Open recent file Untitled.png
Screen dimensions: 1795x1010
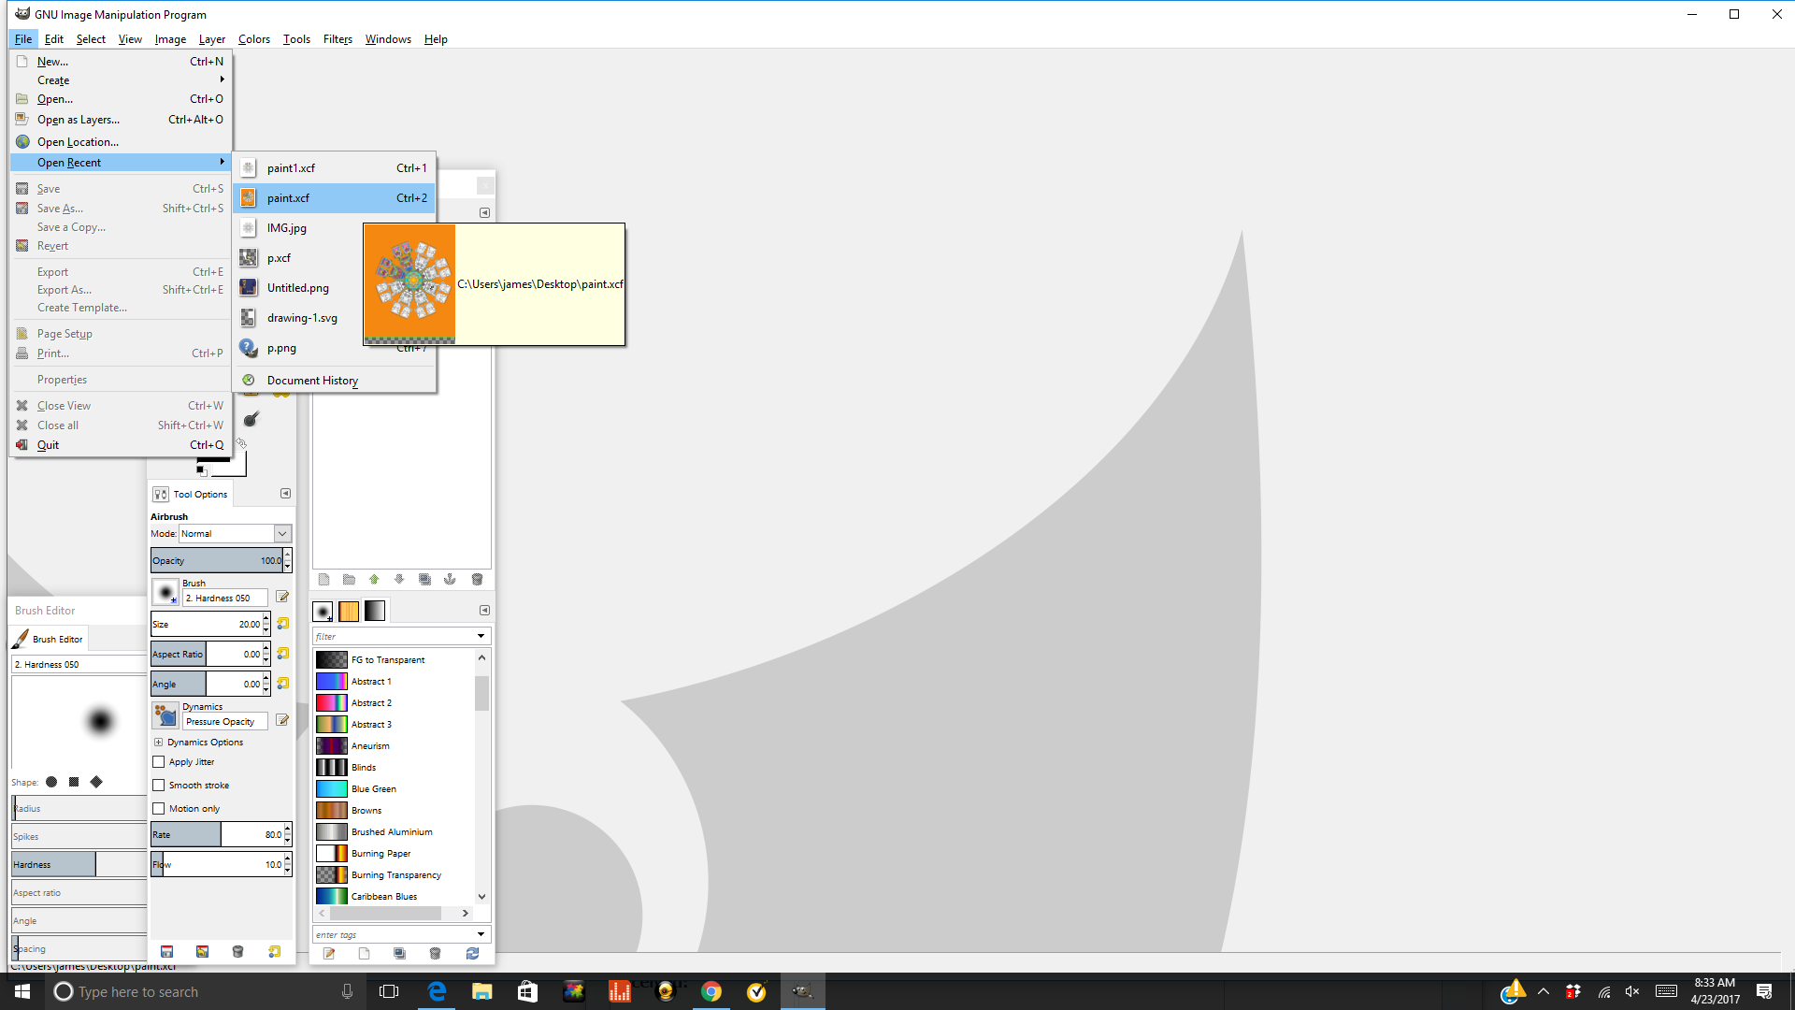(x=297, y=288)
